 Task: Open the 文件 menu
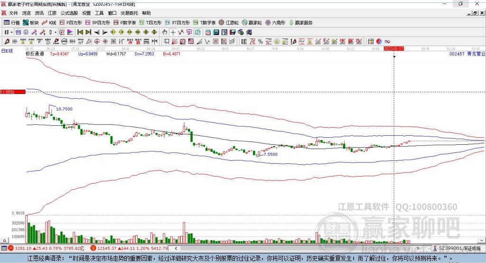13,13
